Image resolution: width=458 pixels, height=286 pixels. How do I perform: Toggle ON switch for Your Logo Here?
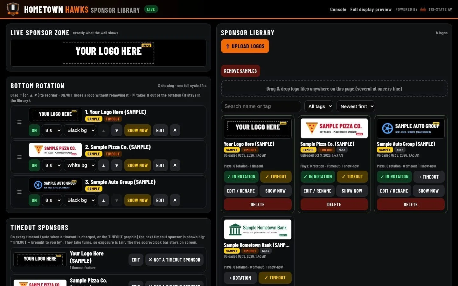tap(34, 130)
